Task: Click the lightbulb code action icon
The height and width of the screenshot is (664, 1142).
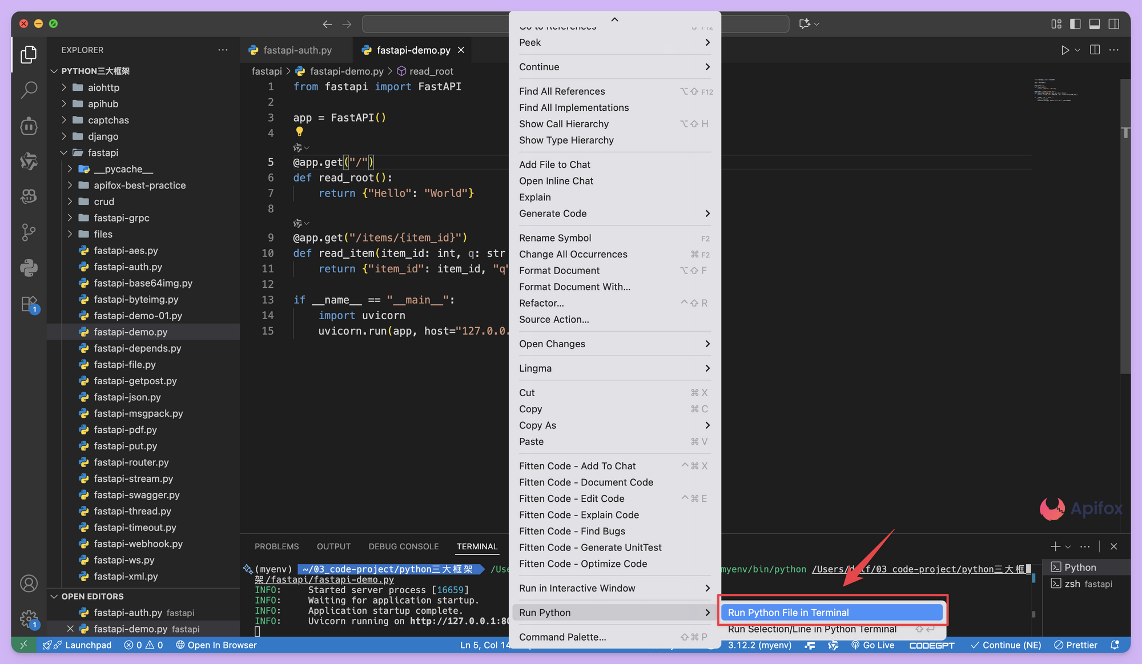Action: (x=299, y=132)
